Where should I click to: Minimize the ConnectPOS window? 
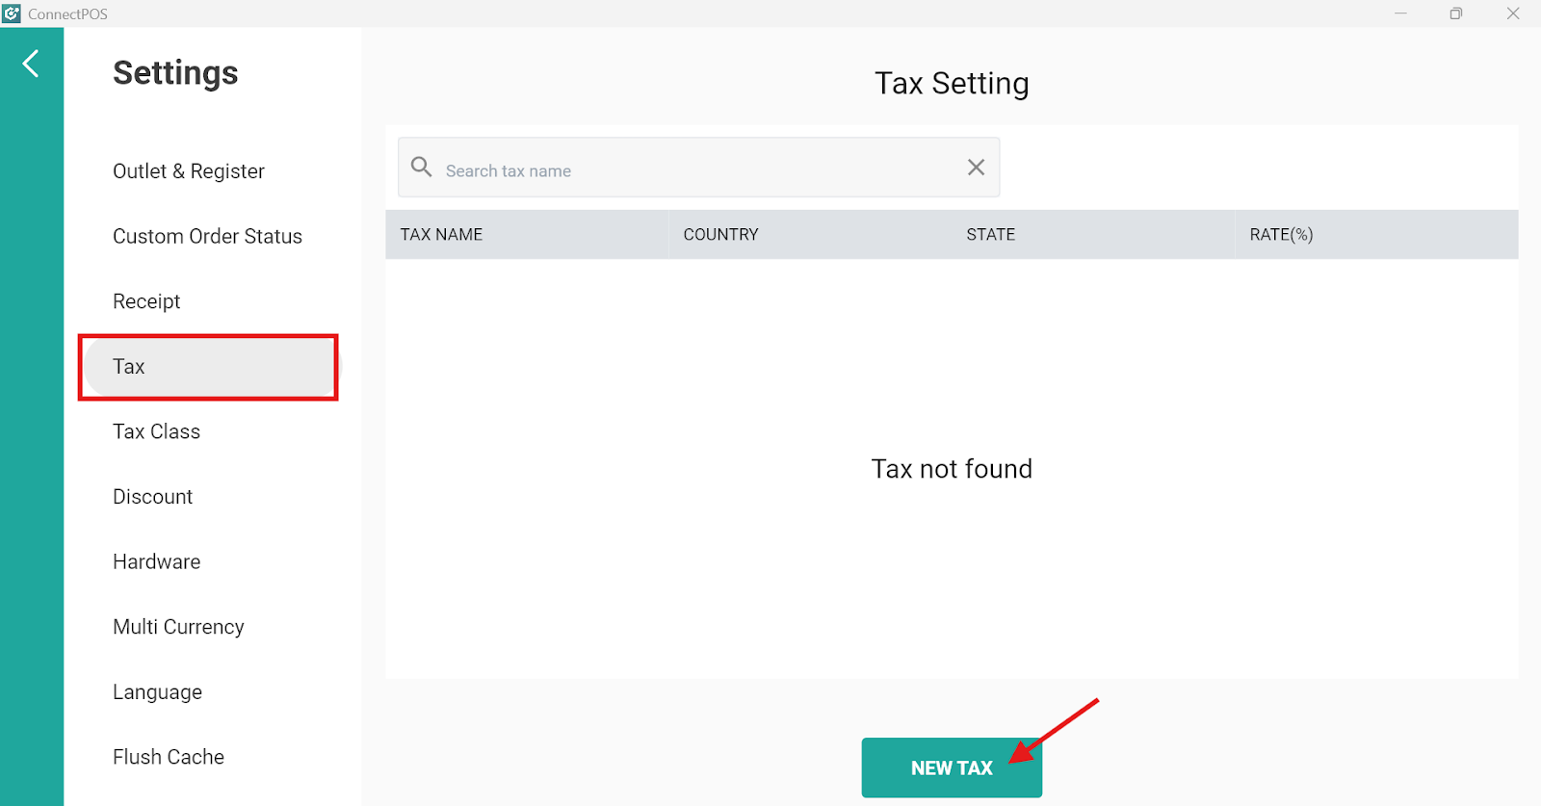tap(1400, 13)
